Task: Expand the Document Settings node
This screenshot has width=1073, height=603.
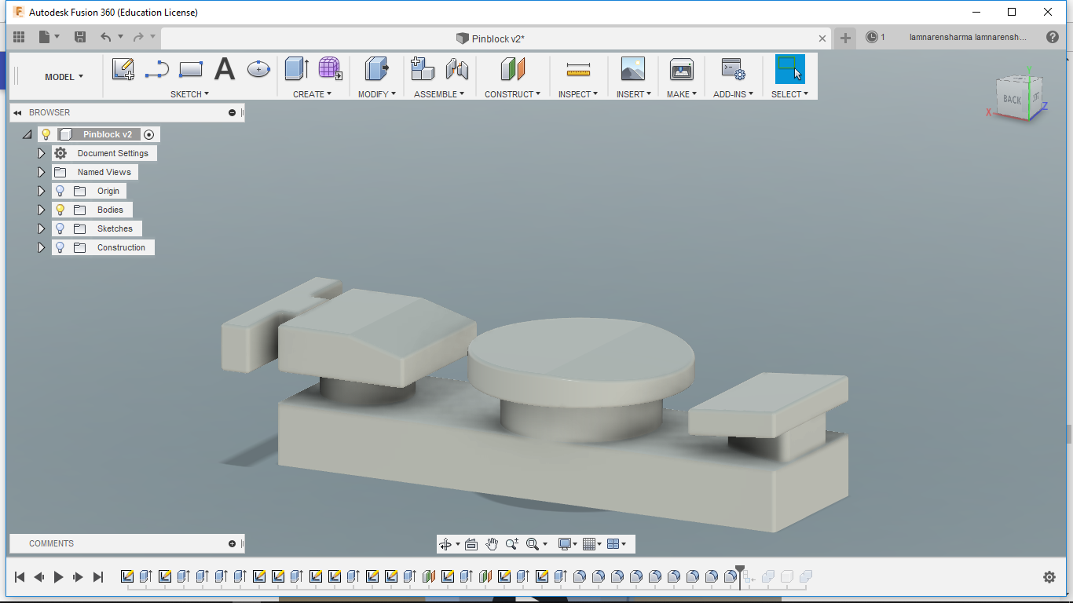Action: click(x=42, y=153)
